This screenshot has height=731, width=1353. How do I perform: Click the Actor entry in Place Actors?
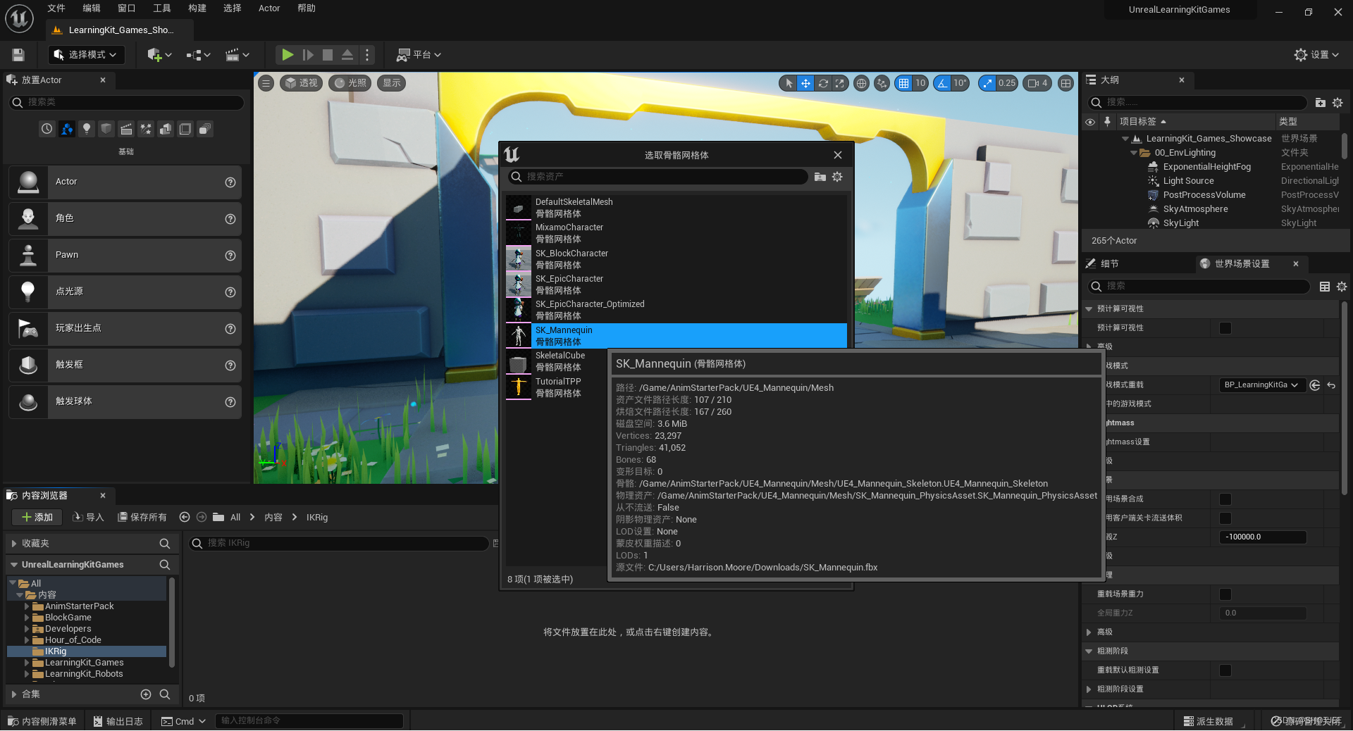pyautogui.click(x=125, y=182)
